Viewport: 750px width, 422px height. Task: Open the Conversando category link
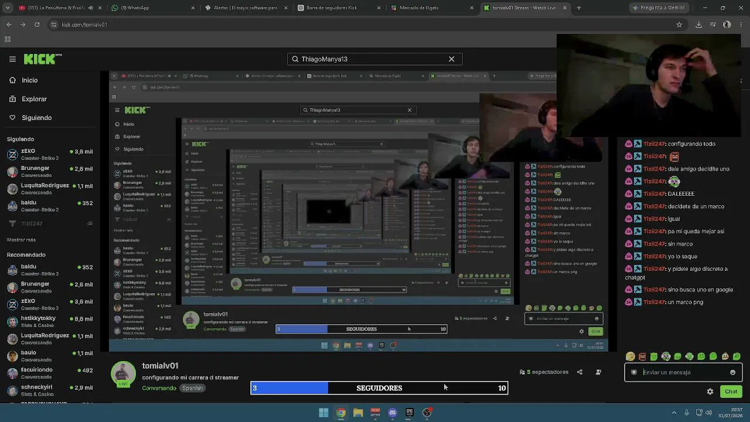[x=159, y=388]
